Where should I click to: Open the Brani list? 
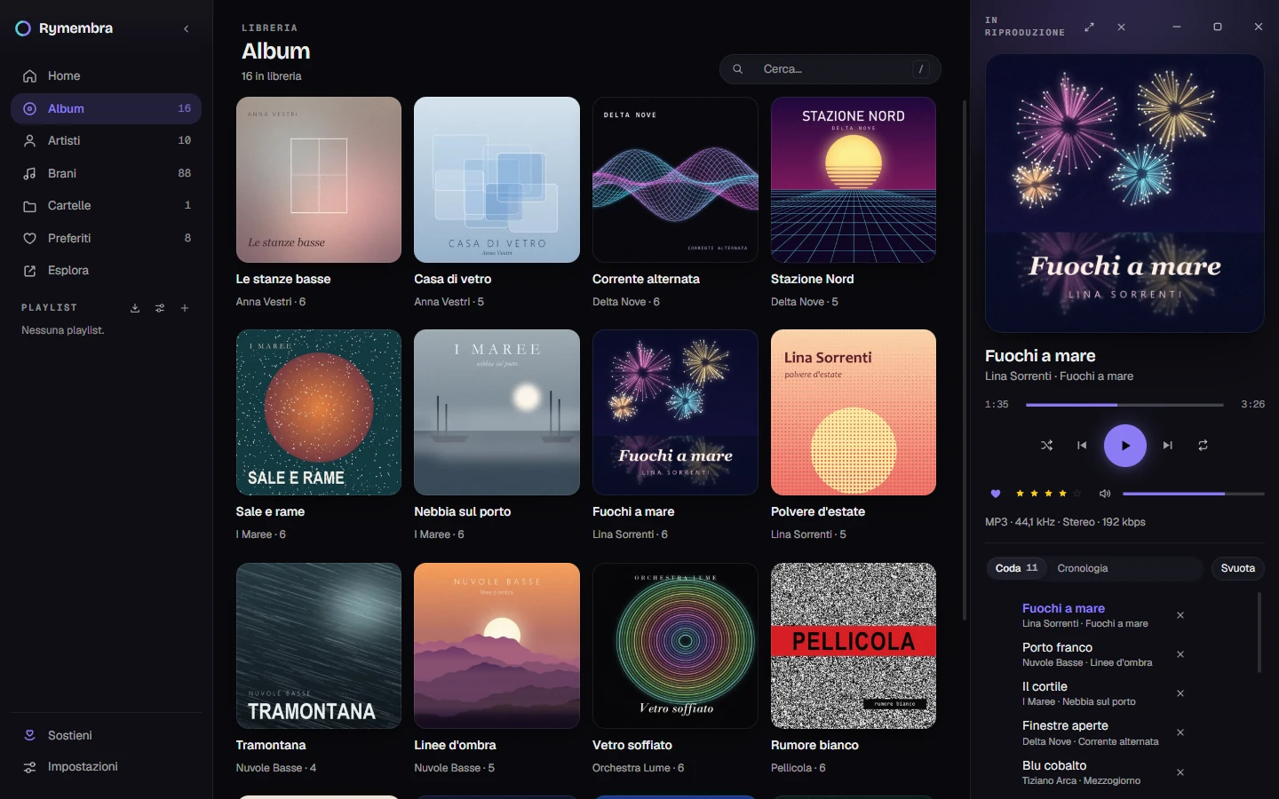[x=106, y=173]
